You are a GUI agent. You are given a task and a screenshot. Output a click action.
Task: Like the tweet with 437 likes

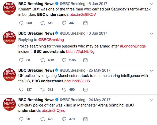64,23
